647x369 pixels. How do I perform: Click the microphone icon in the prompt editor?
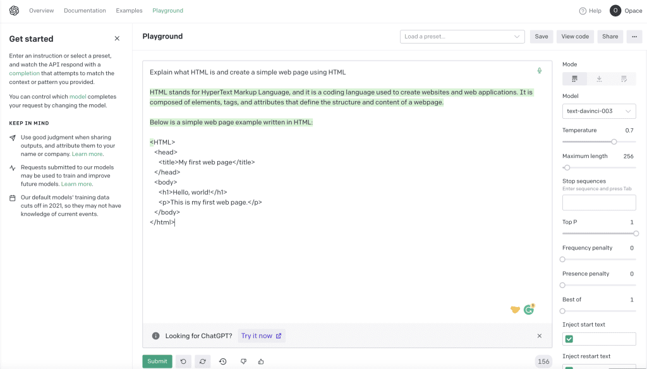click(x=539, y=71)
